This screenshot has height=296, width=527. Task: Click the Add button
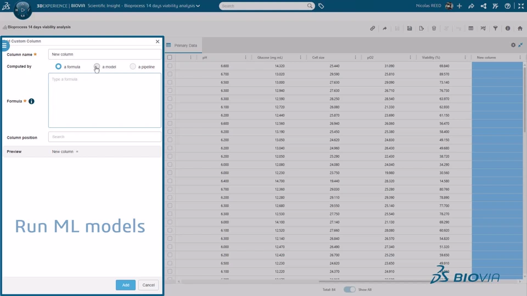pyautogui.click(x=126, y=285)
